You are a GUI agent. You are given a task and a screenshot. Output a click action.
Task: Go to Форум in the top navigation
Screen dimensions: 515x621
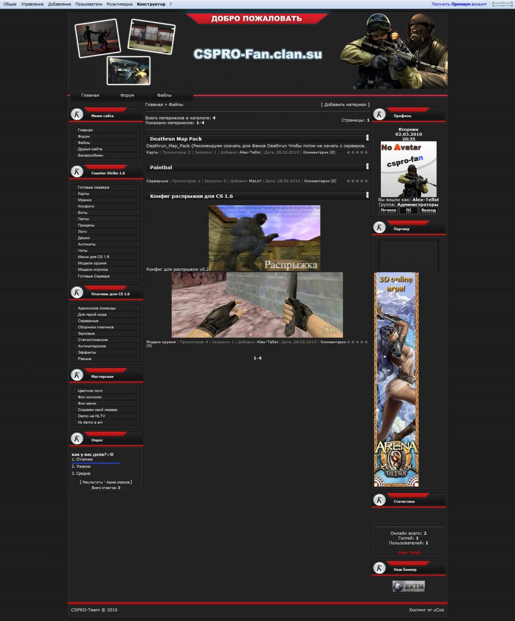[x=127, y=95]
